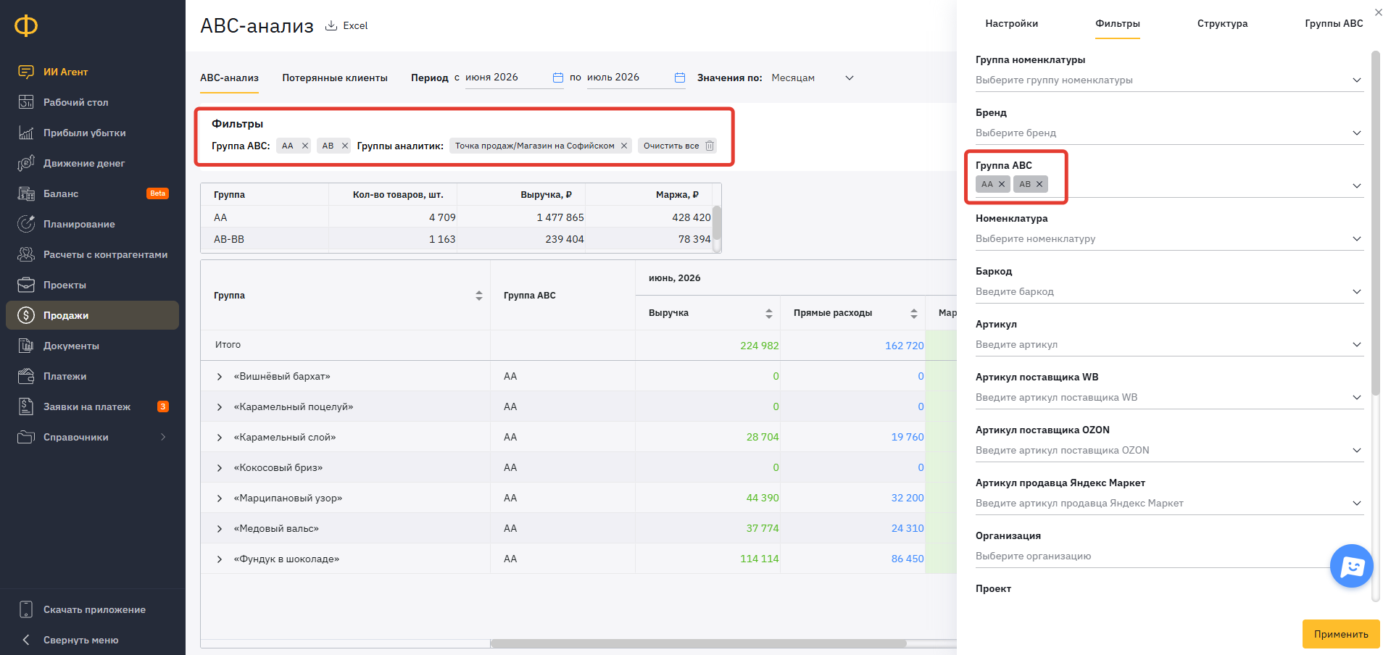The width and height of the screenshot is (1391, 655).
Task: Open calendar for period end июль 2026
Action: point(680,78)
